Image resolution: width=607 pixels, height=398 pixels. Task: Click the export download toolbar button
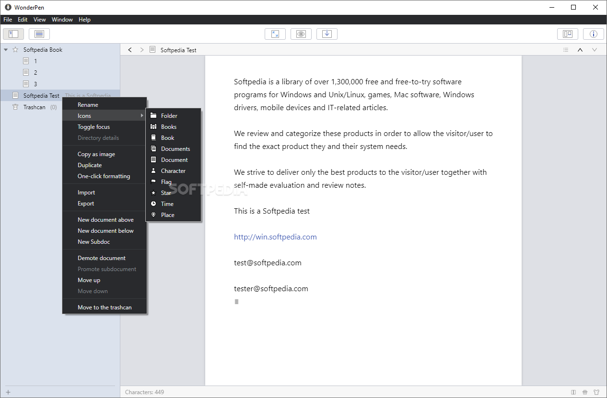(x=327, y=34)
